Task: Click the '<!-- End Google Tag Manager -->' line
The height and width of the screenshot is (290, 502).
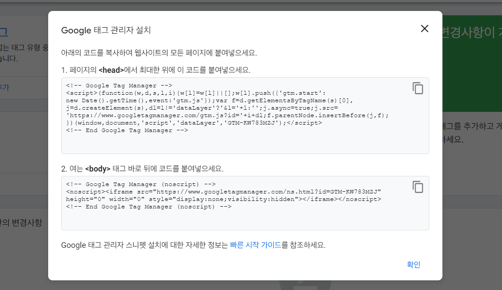Action: [x=127, y=130]
